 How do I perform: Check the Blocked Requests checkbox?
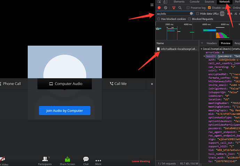[x=190, y=19]
